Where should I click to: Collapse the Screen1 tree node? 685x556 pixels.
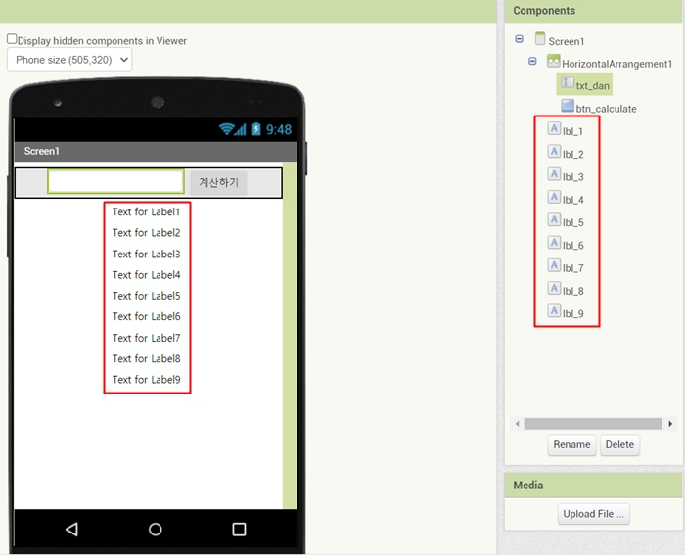(x=519, y=39)
